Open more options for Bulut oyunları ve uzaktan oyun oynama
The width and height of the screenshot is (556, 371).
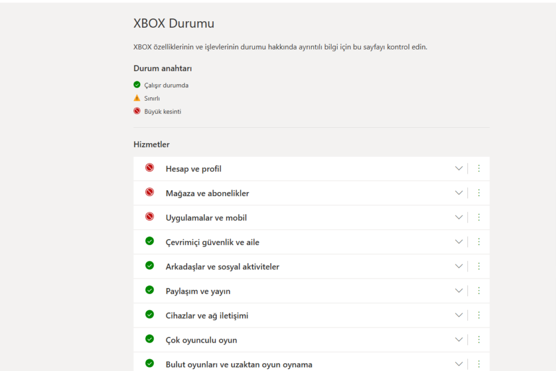tap(479, 363)
